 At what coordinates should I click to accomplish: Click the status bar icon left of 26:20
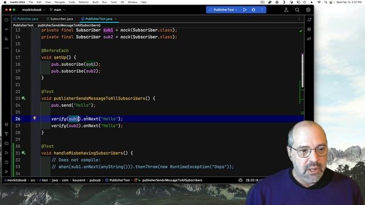[x=241, y=180]
